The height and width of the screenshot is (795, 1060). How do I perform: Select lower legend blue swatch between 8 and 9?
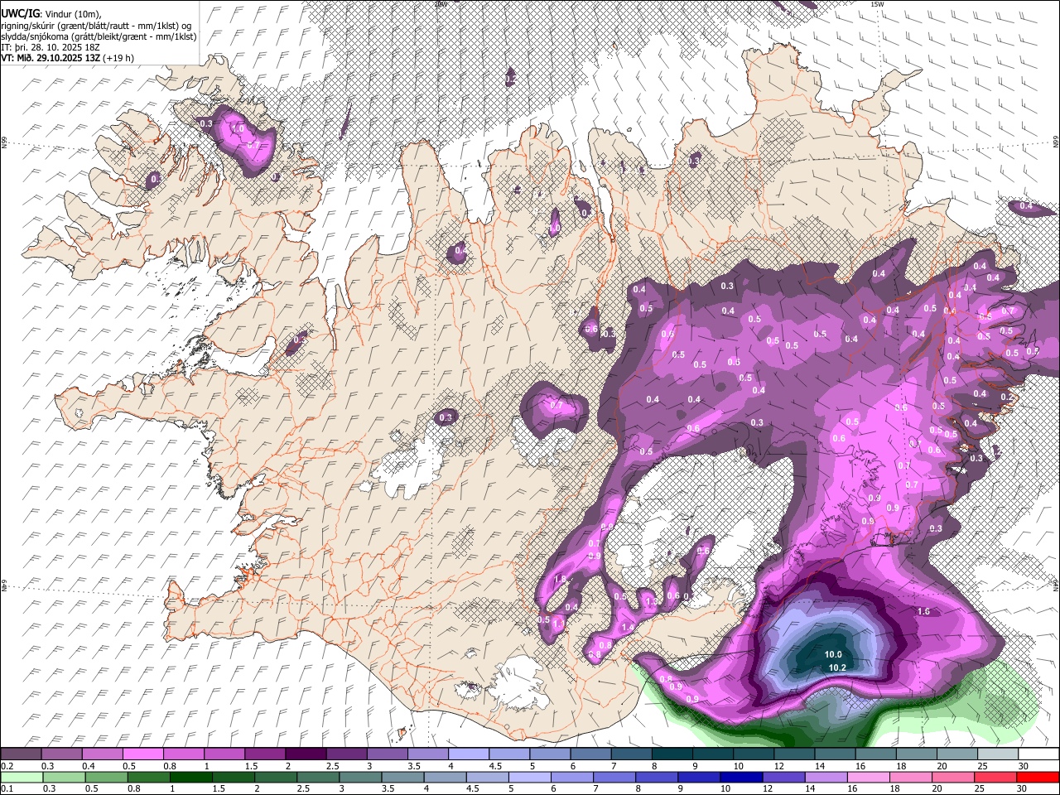pos(656,777)
